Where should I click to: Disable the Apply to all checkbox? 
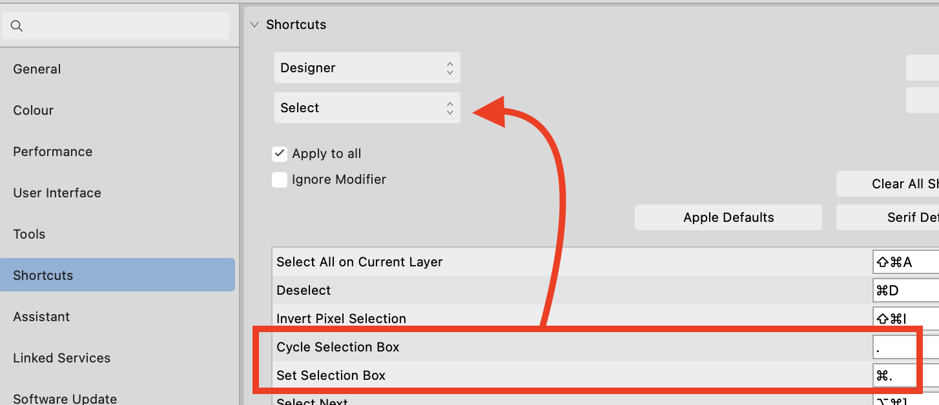(x=280, y=153)
